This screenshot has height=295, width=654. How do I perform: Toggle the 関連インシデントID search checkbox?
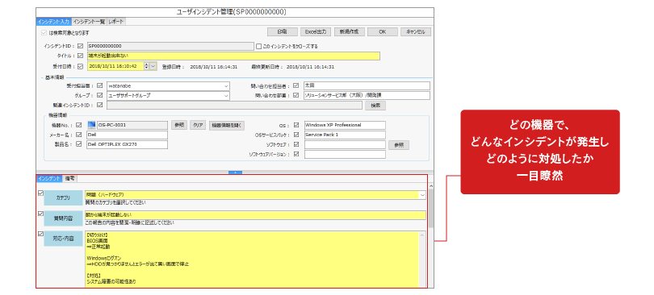(x=99, y=106)
